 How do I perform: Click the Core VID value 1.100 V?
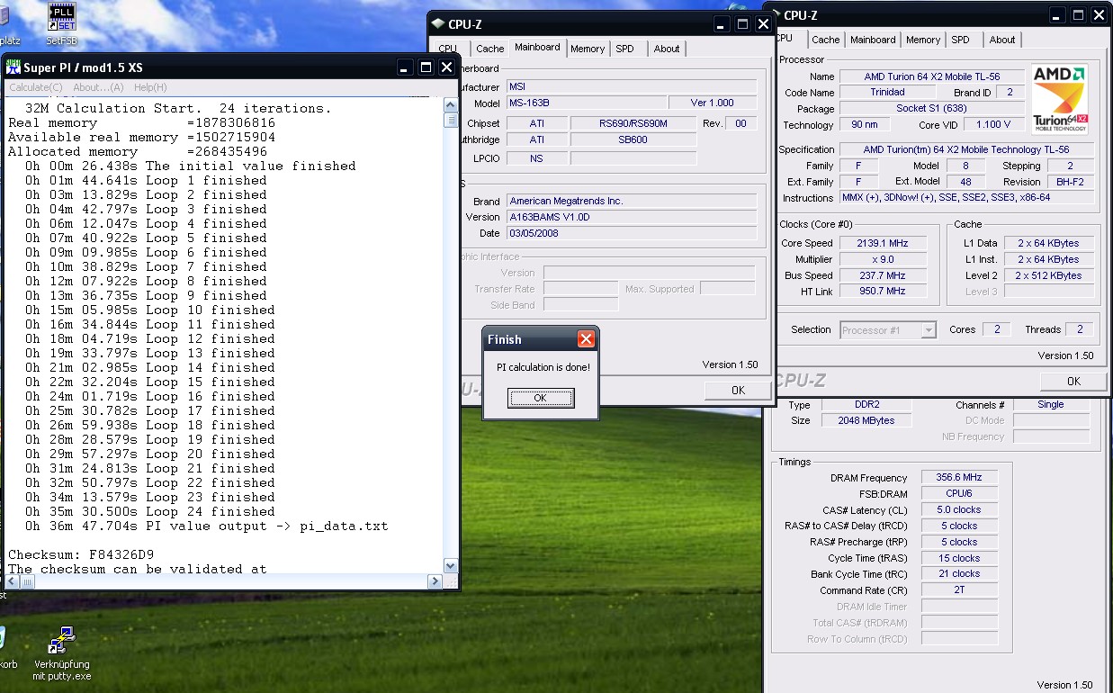tap(993, 125)
